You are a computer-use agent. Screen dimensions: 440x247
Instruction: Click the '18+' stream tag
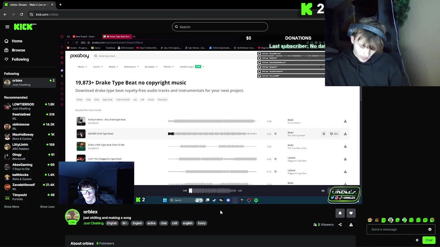124,223
